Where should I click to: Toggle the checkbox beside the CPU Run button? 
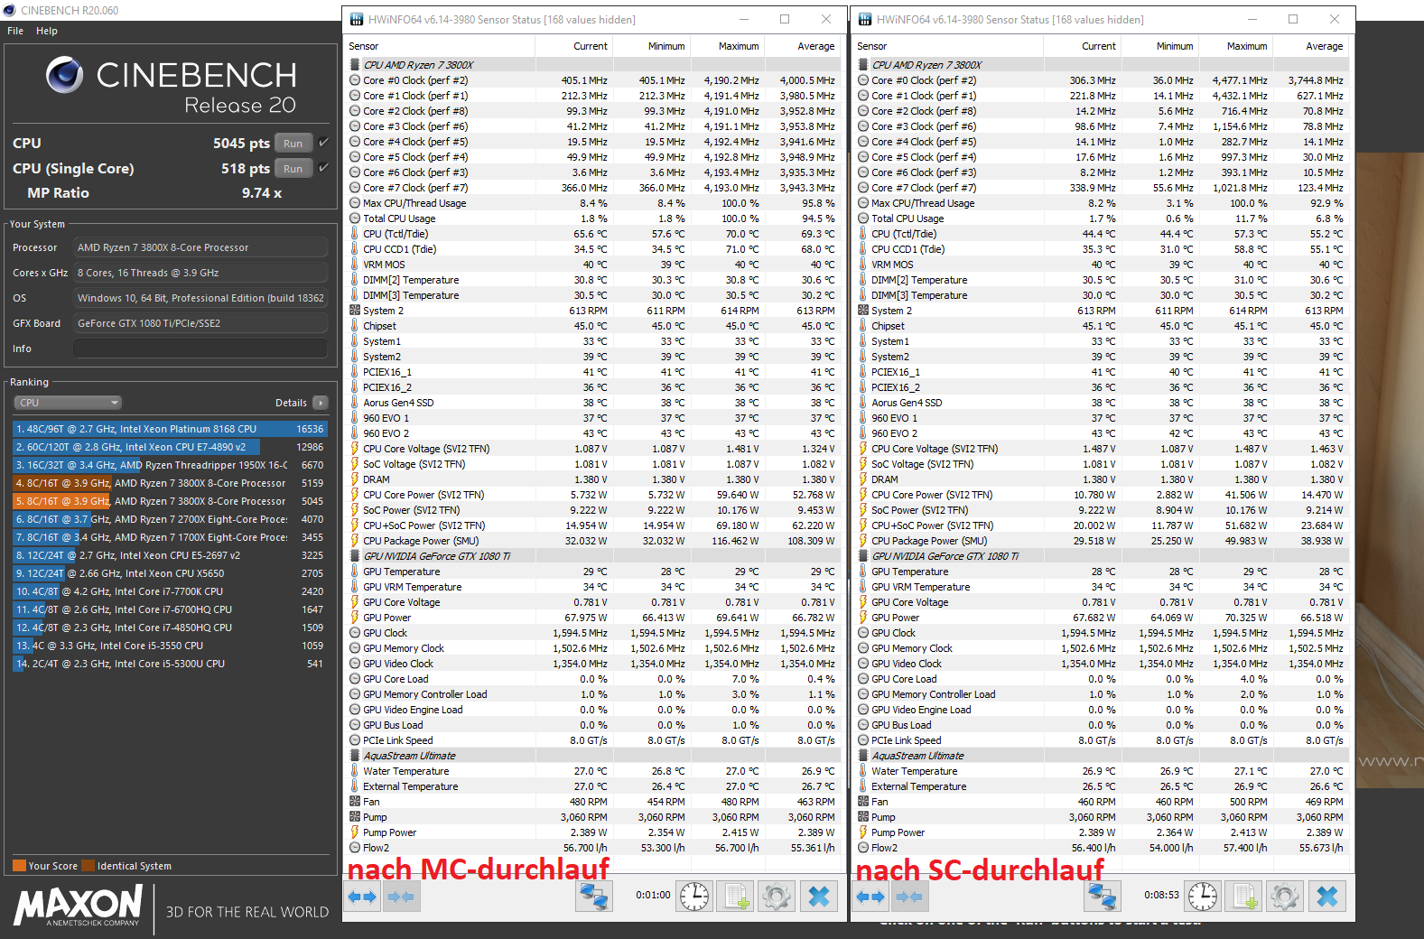point(323,143)
